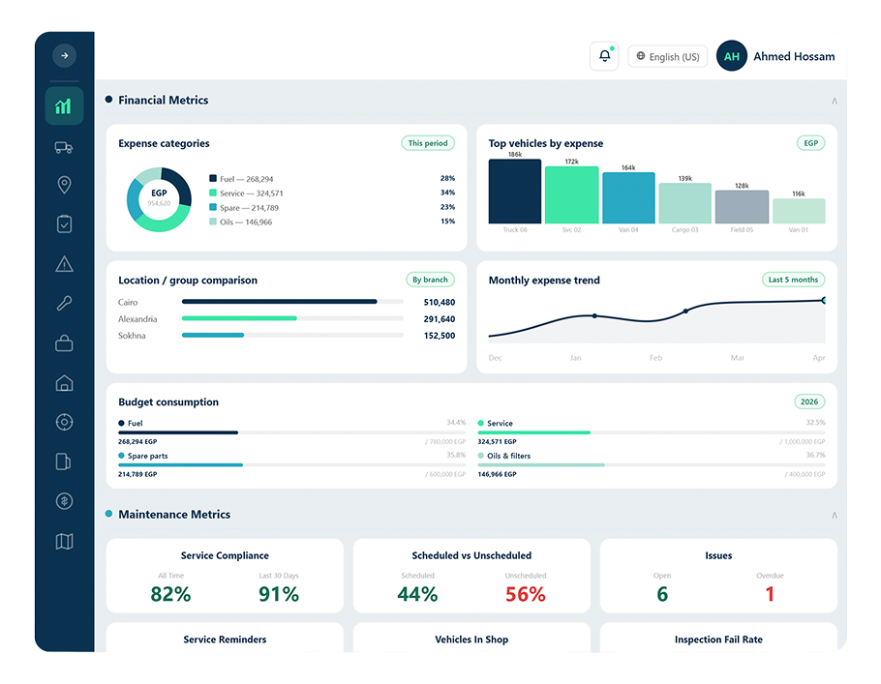
Task: Click the Overdue issues count 1
Action: click(x=770, y=594)
